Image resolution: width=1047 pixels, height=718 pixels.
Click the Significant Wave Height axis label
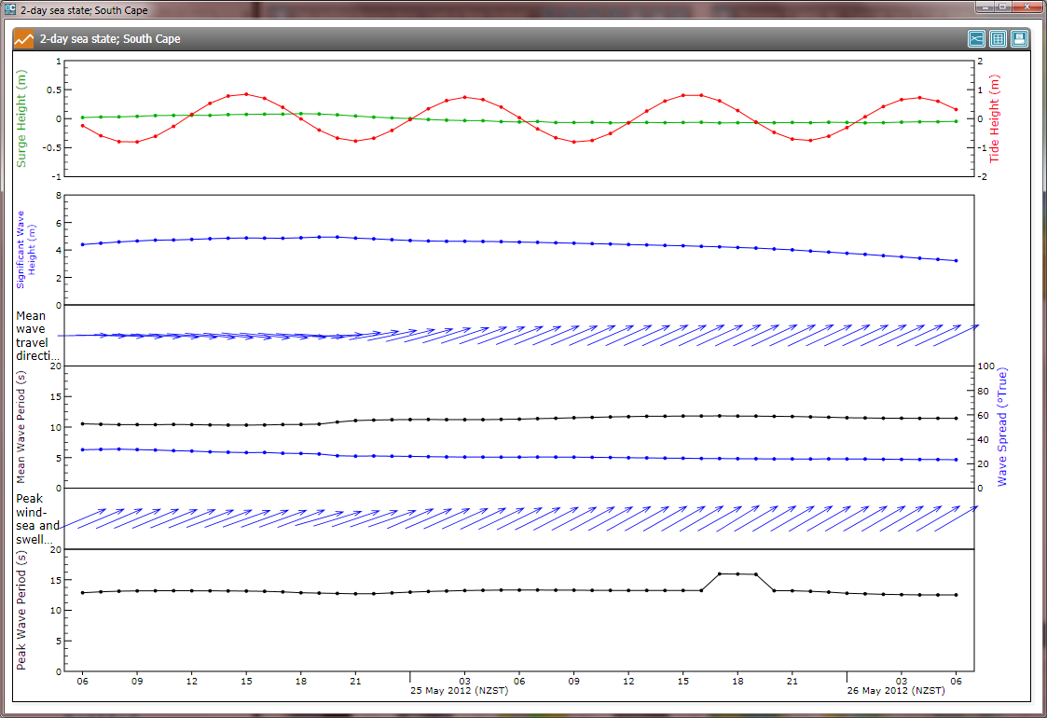[x=25, y=251]
